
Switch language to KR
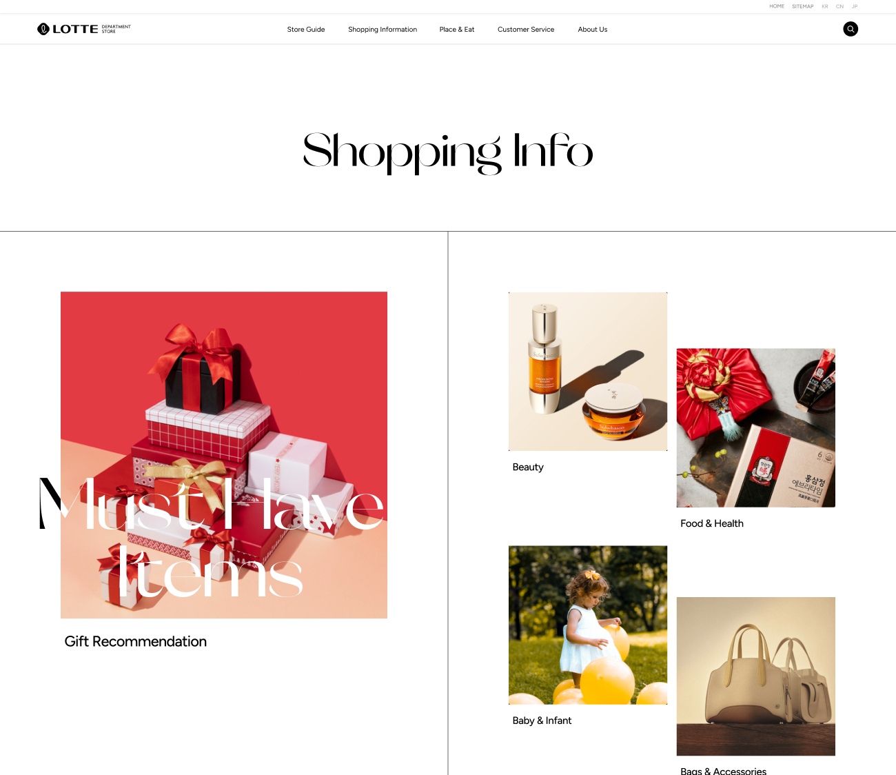[x=825, y=6]
